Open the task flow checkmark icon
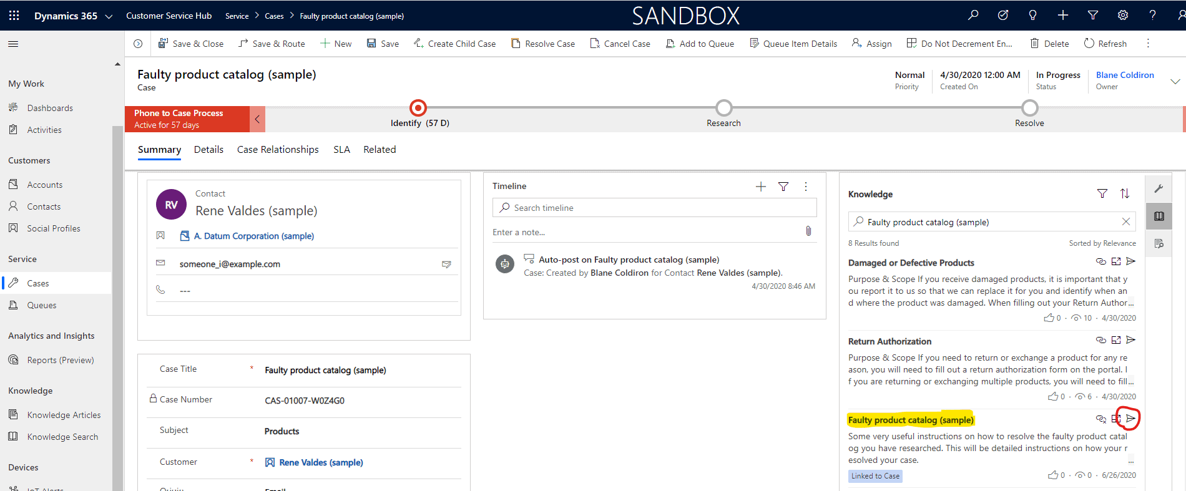This screenshot has width=1186, height=491. pyautogui.click(x=1003, y=15)
